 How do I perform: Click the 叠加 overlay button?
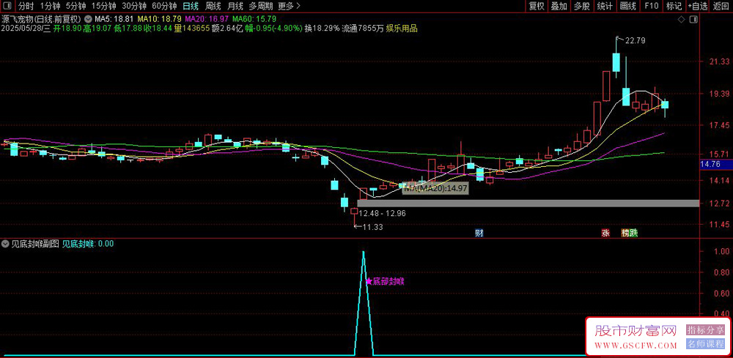click(x=559, y=6)
